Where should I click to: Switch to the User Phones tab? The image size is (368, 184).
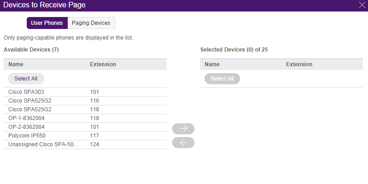click(x=47, y=23)
